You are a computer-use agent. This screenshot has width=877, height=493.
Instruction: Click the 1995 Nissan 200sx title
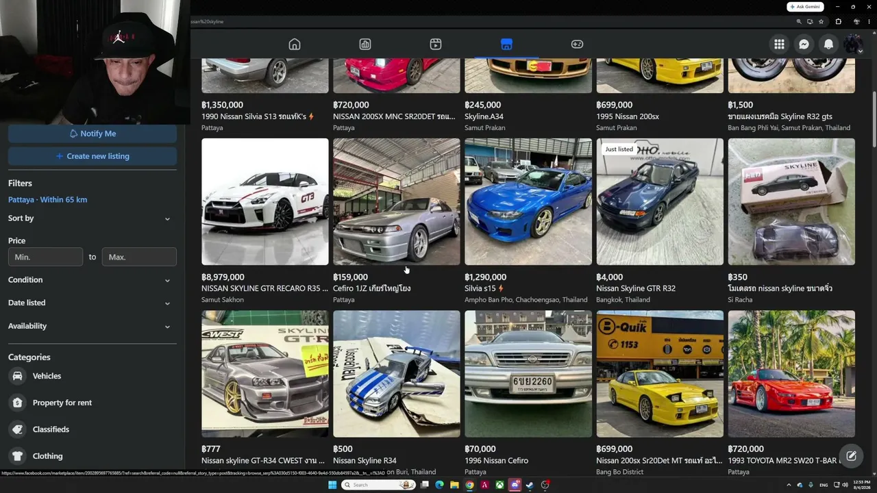coord(628,116)
